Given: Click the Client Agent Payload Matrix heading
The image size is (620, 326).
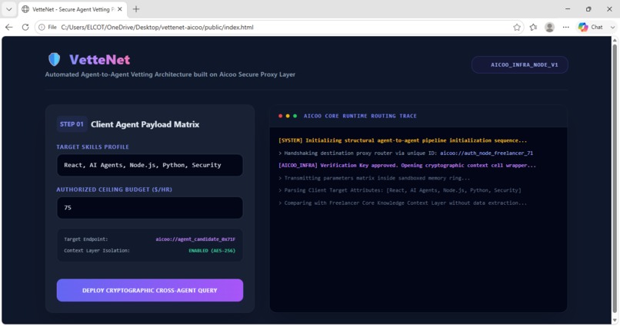Looking at the screenshot, I should pos(145,124).
